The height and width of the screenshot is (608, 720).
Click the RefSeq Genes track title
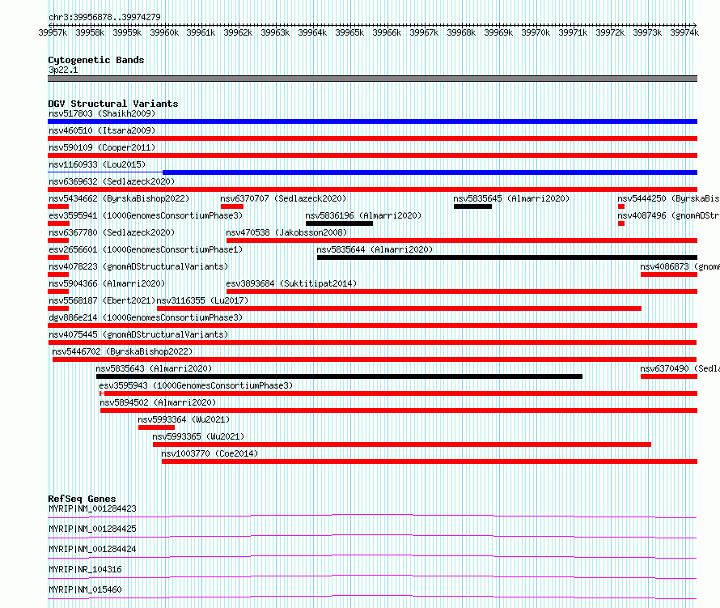[82, 499]
